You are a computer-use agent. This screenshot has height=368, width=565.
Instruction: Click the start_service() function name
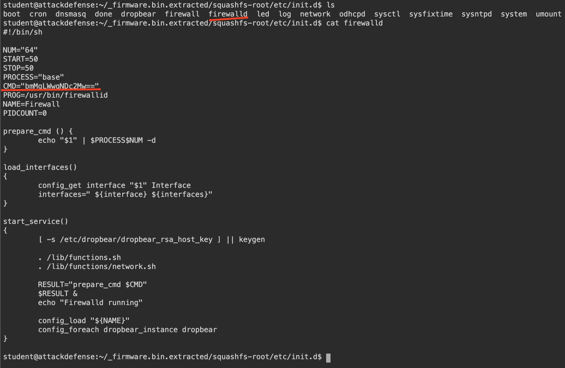click(x=36, y=221)
